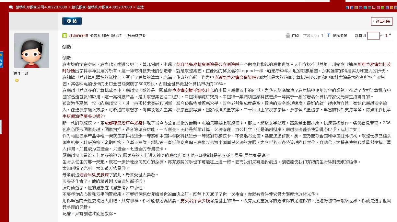Select the dark red active theme swatch
The image size is (397, 222).
click(374, 7)
